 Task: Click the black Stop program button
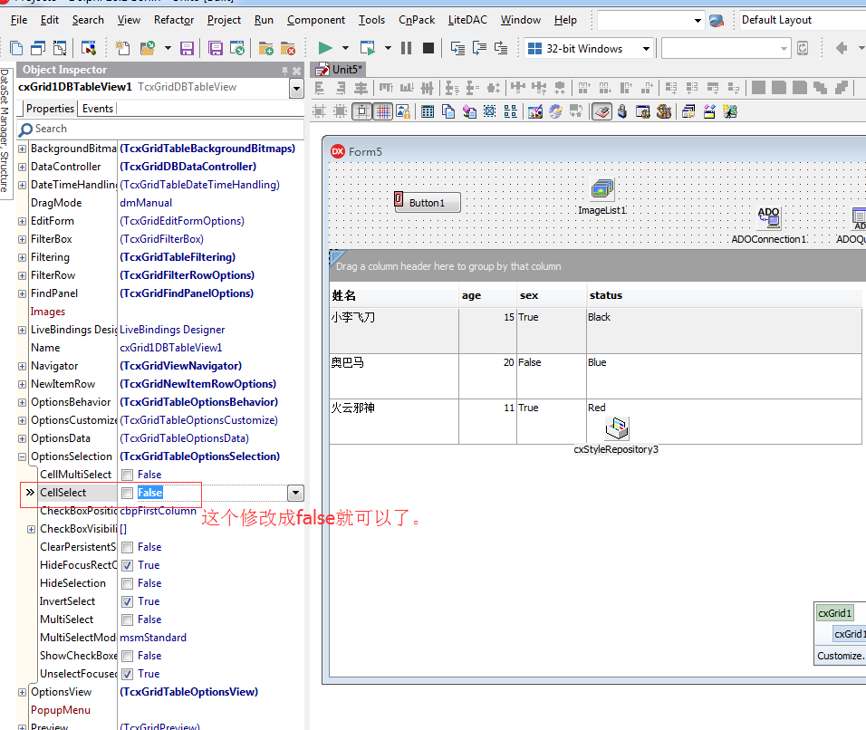pos(428,48)
